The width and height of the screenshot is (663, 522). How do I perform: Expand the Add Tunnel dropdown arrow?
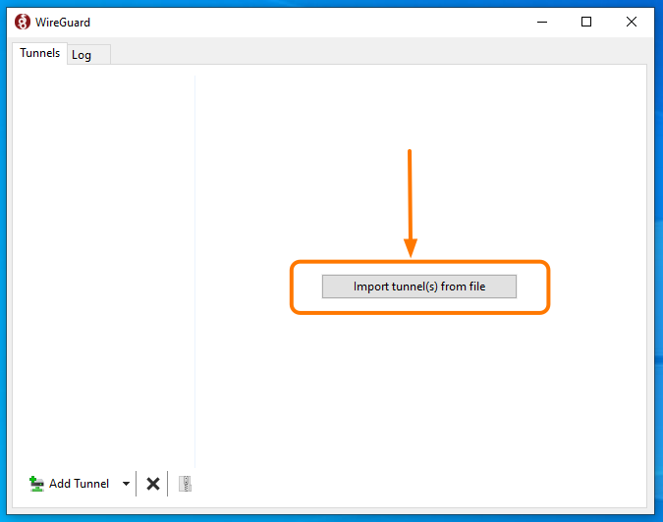(x=126, y=484)
